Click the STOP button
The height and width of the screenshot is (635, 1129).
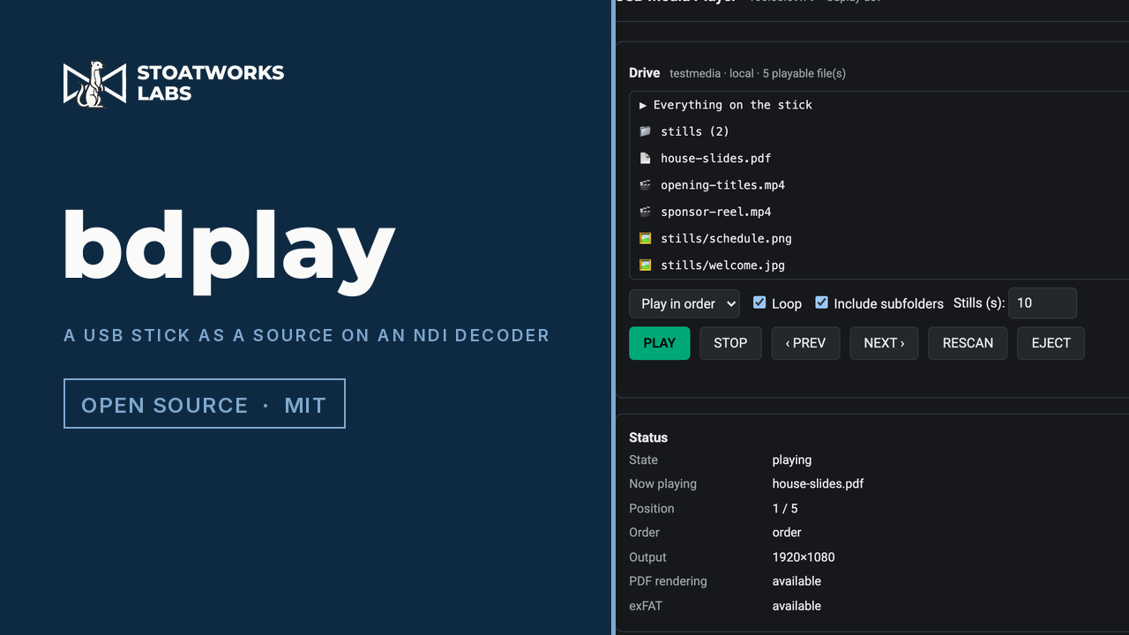[x=730, y=343]
